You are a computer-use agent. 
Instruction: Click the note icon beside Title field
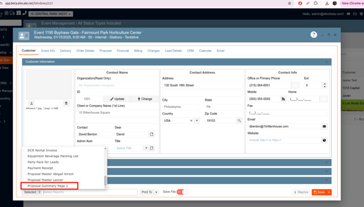tap(152, 148)
